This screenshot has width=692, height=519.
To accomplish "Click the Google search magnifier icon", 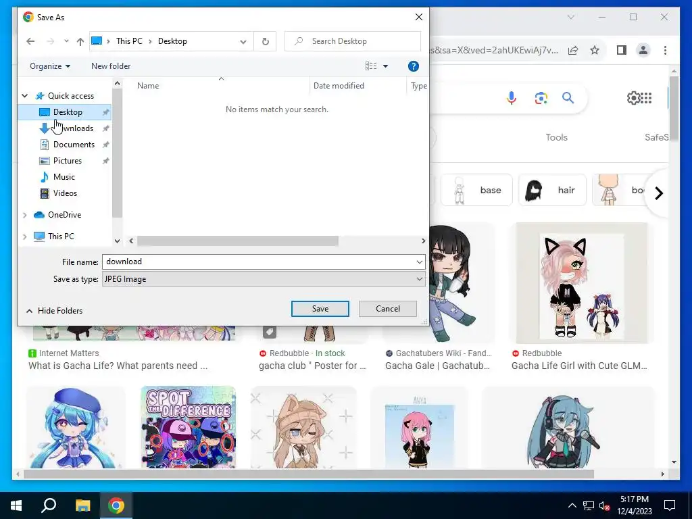I will (x=568, y=98).
